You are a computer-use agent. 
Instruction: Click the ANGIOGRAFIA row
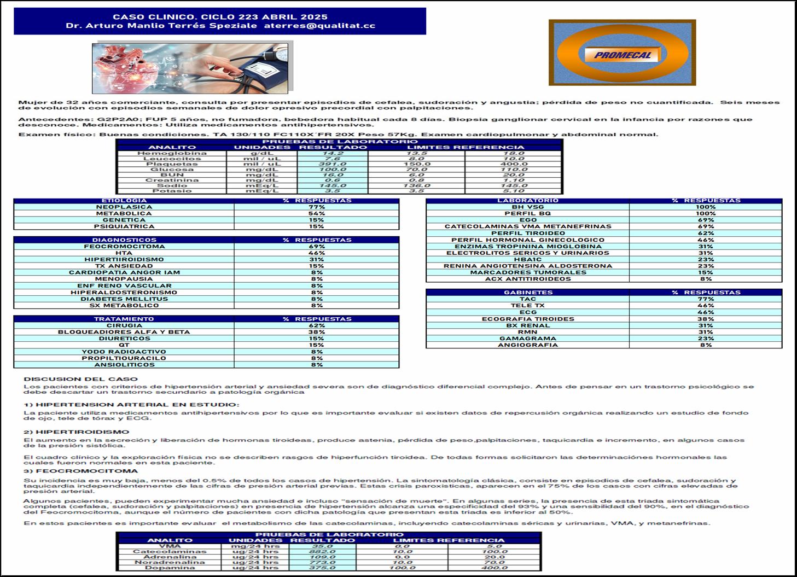pyautogui.click(x=604, y=345)
